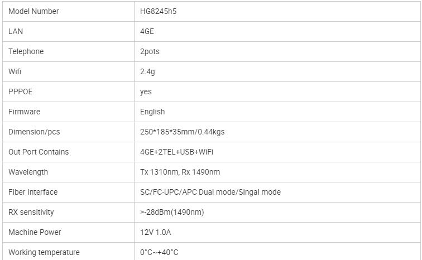Click the LAN row label
Viewport: 422px width, 260px height.
[16, 31]
